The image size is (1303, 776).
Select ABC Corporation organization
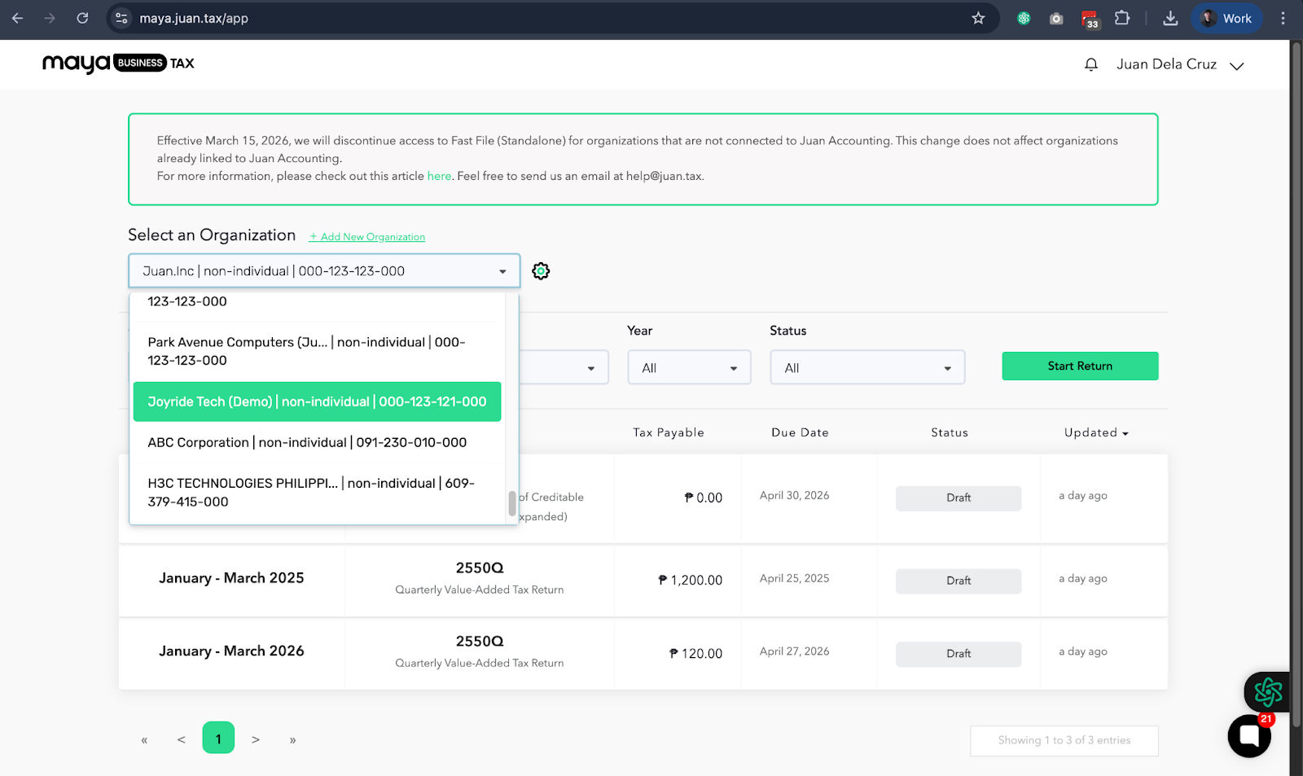point(317,442)
